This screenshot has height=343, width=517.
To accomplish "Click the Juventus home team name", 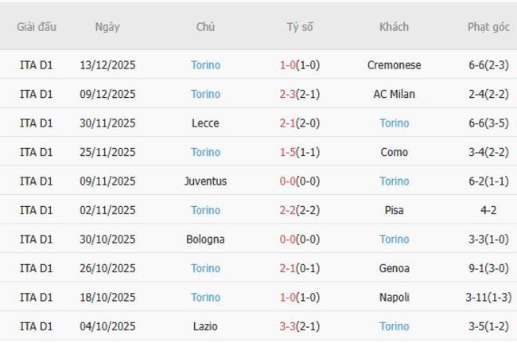I will [205, 181].
